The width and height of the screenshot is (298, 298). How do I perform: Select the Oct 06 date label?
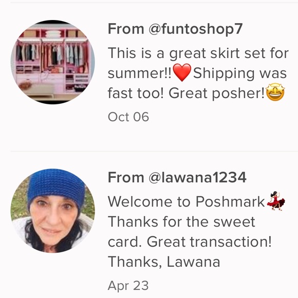128,117
